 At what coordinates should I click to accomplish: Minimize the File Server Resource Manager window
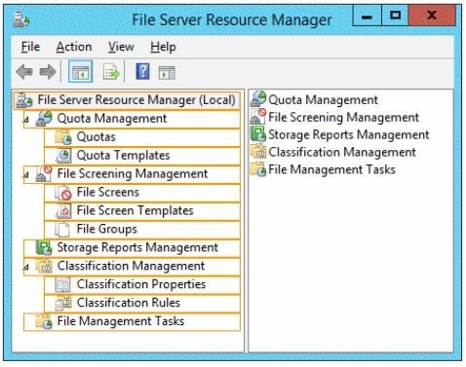click(x=368, y=16)
